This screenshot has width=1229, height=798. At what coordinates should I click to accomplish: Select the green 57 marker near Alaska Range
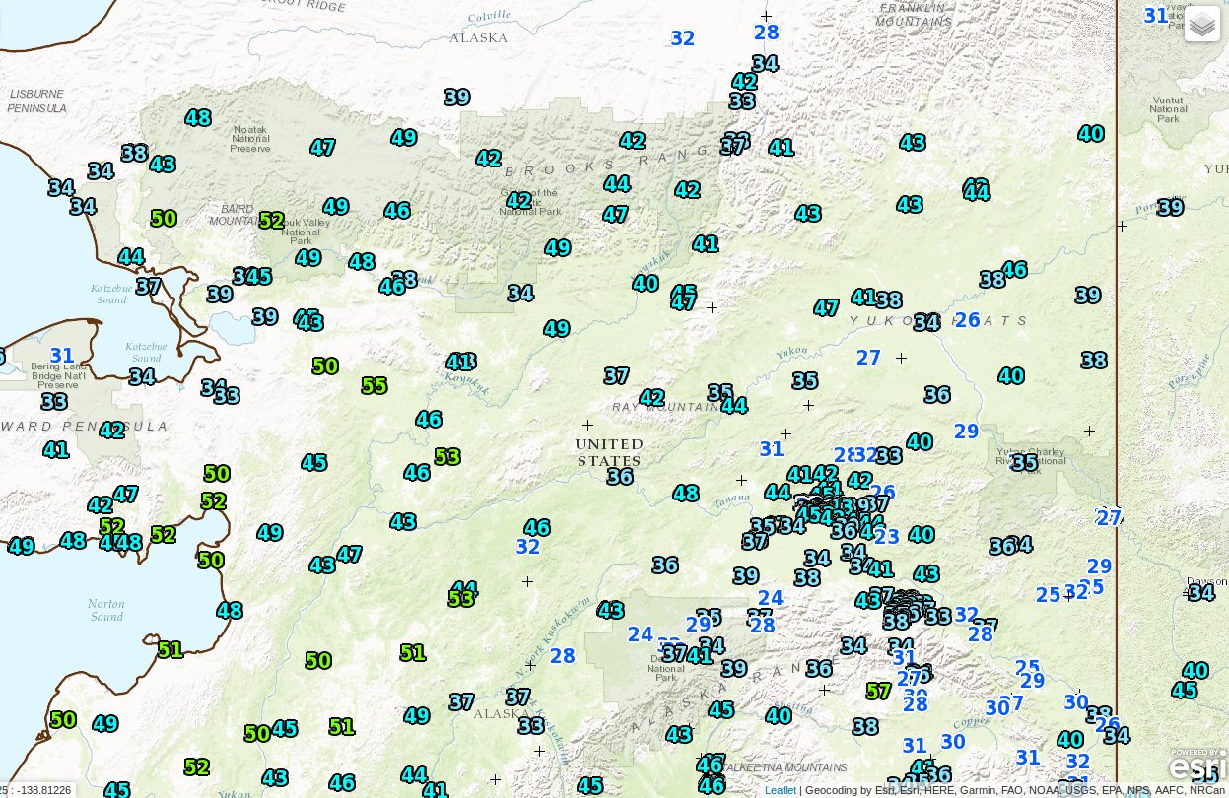[878, 691]
